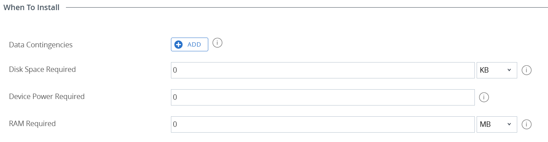
Task: Click the Data Contingencies label
Action: [x=41, y=45]
